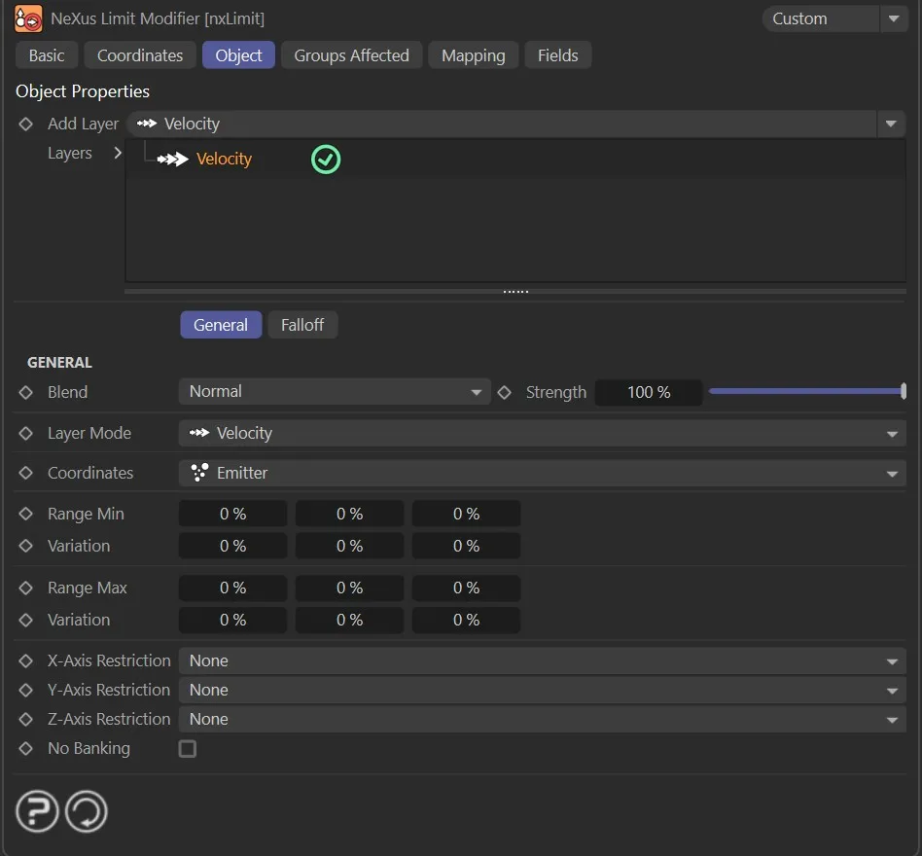
Task: Open the Layer Mode dropdown
Action: coord(542,434)
